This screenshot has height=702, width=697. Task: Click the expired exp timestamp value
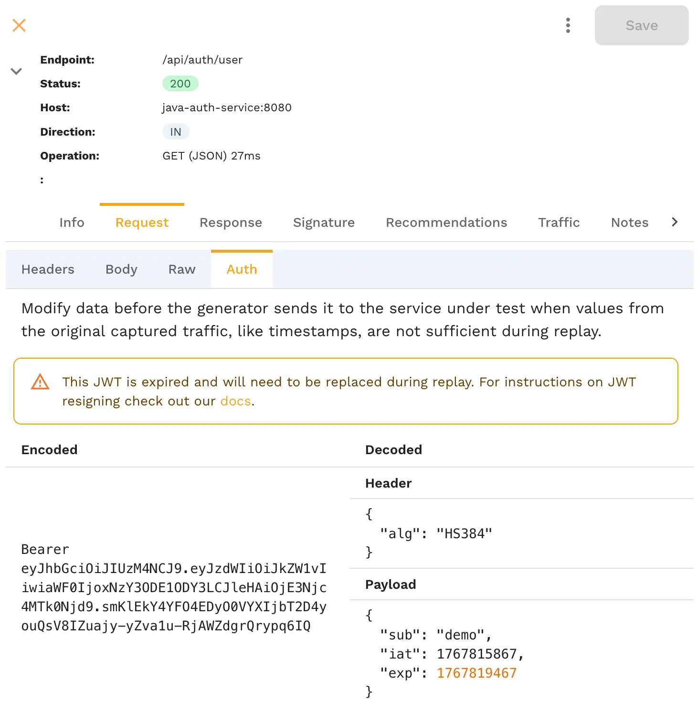pyautogui.click(x=475, y=672)
